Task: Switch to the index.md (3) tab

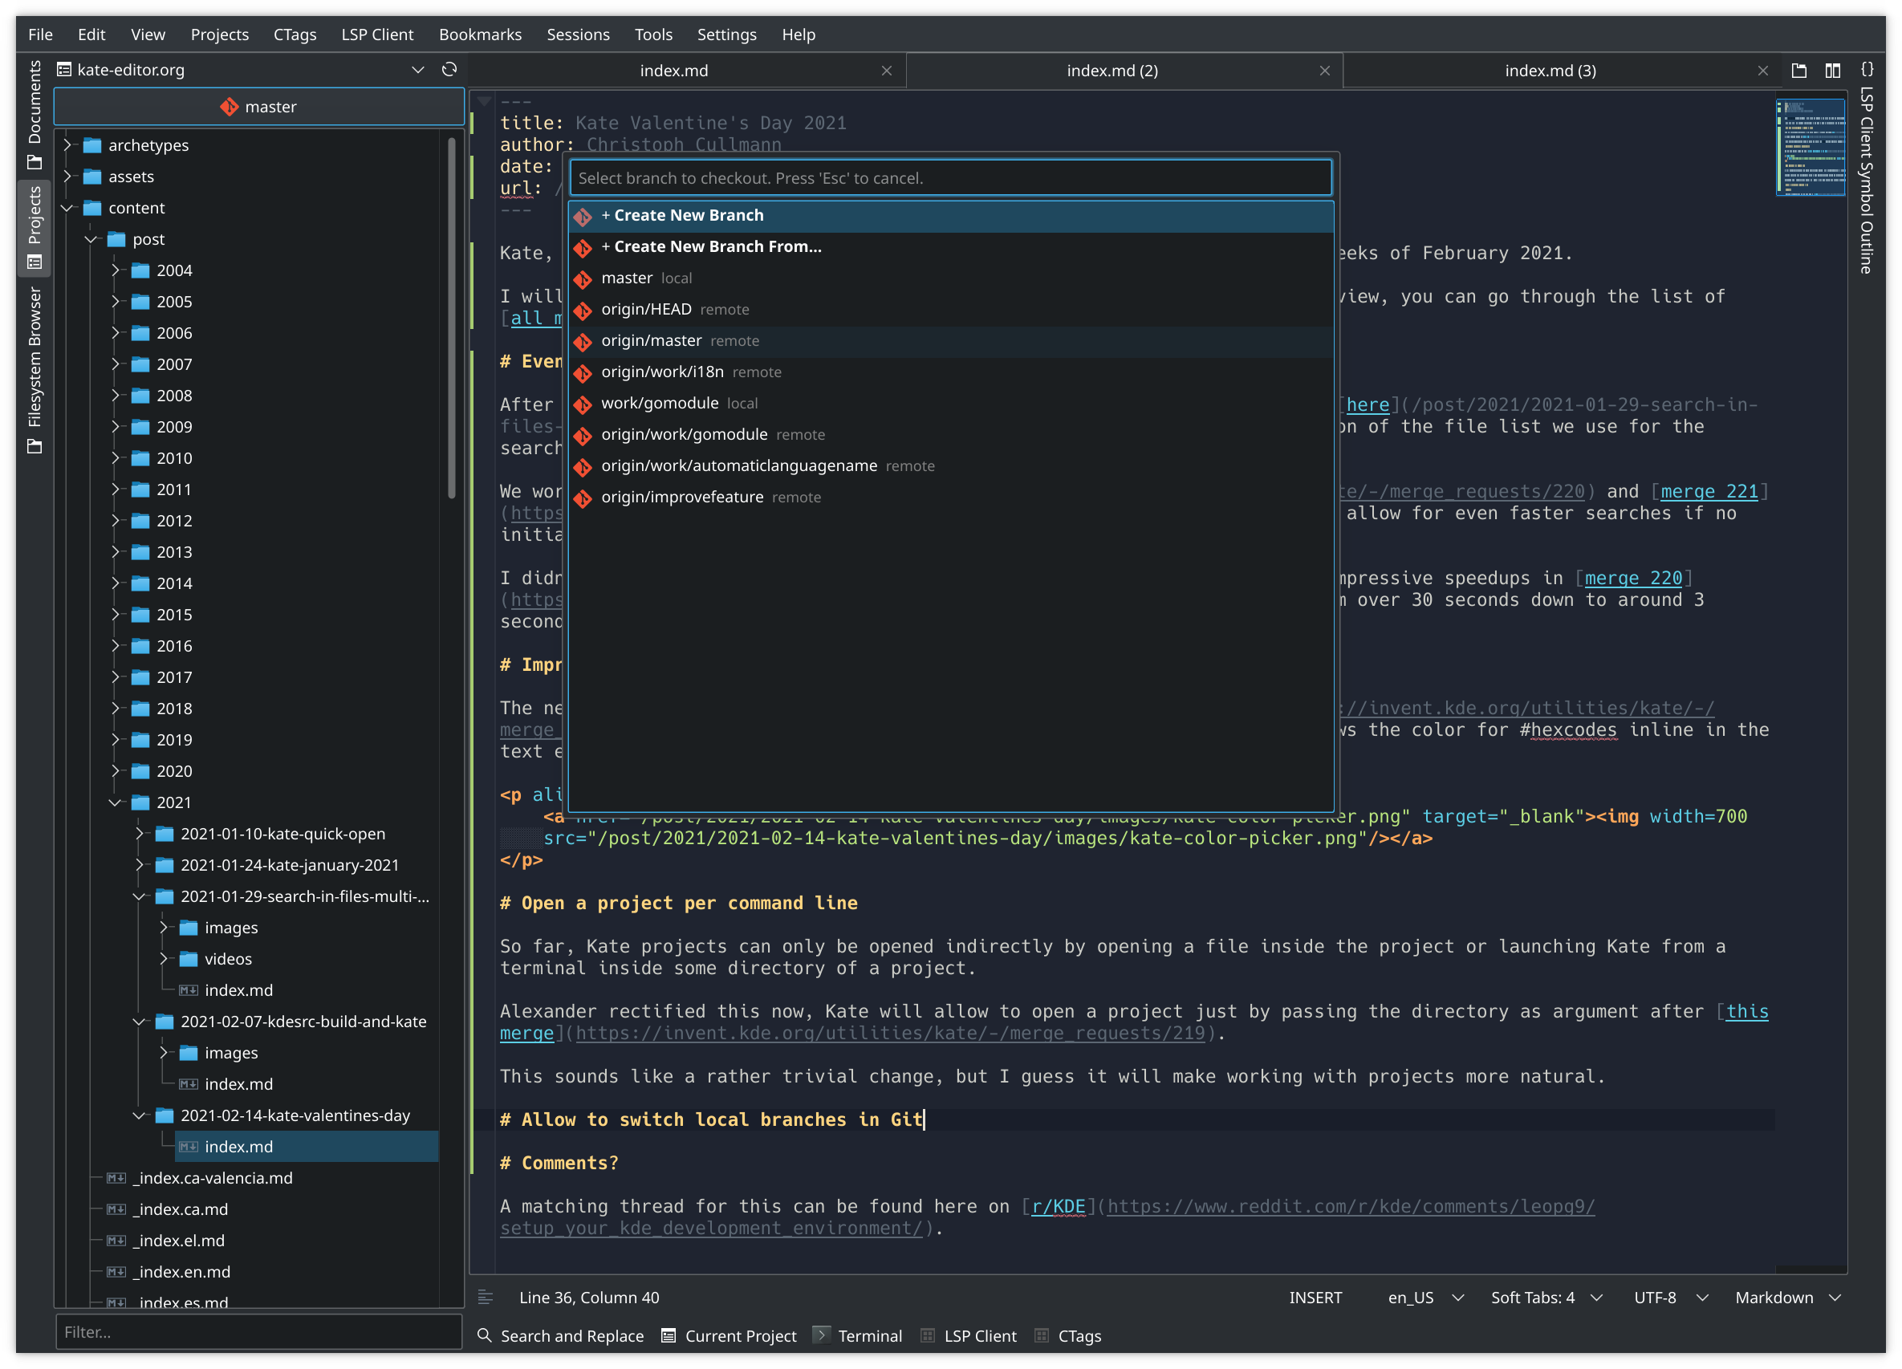Action: [x=1550, y=71]
